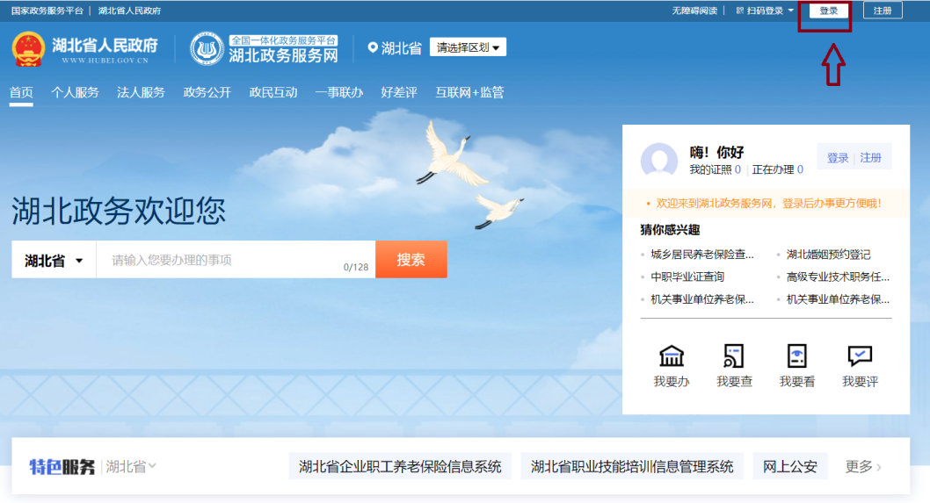Screen dimensions: 930x503
Task: Open the 好差评 navigation tab
Action: point(399,92)
